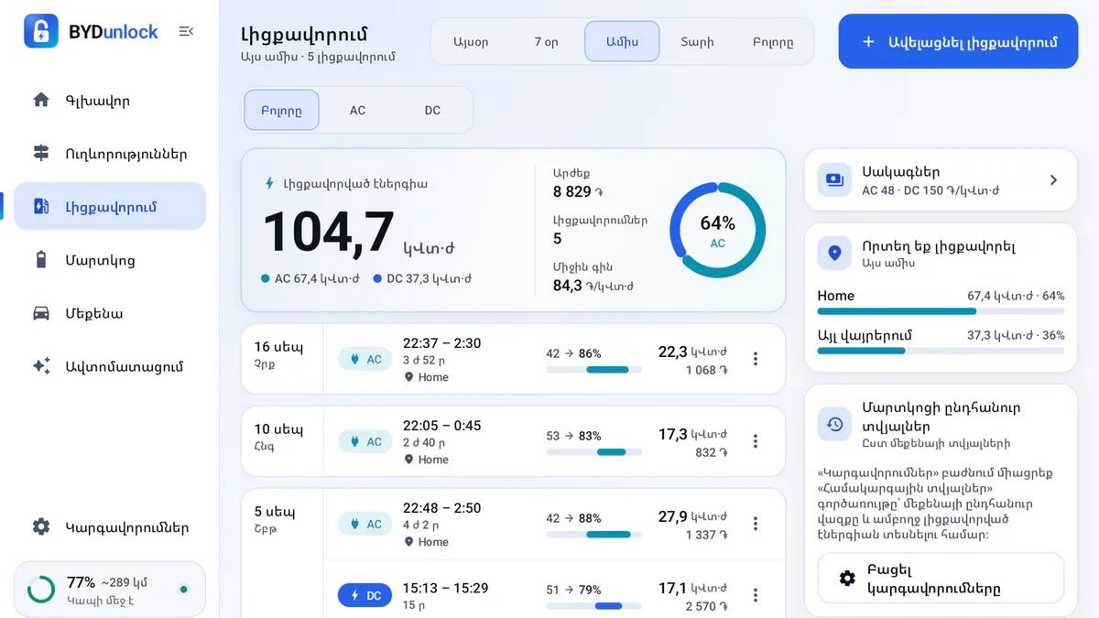Click the DC badge on 15:13 session
1099x618 pixels.
[365, 595]
